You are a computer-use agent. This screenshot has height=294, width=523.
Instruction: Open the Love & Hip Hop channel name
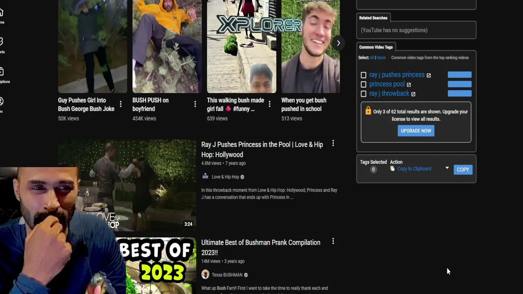(x=225, y=177)
